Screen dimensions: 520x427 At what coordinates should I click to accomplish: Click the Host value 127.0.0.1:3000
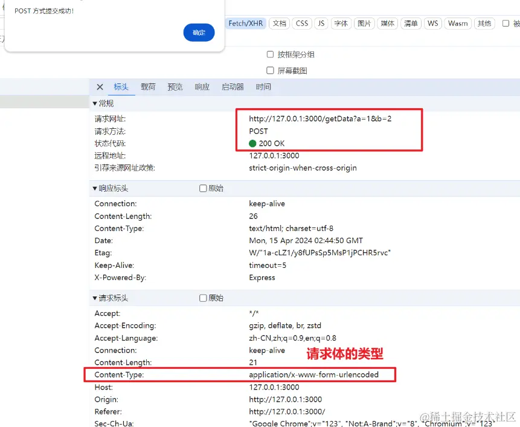[274, 387]
